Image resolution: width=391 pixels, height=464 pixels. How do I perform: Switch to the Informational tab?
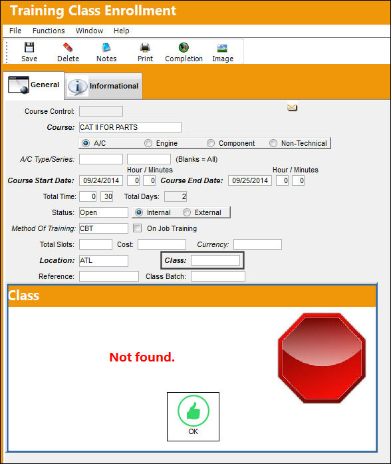[x=103, y=86]
